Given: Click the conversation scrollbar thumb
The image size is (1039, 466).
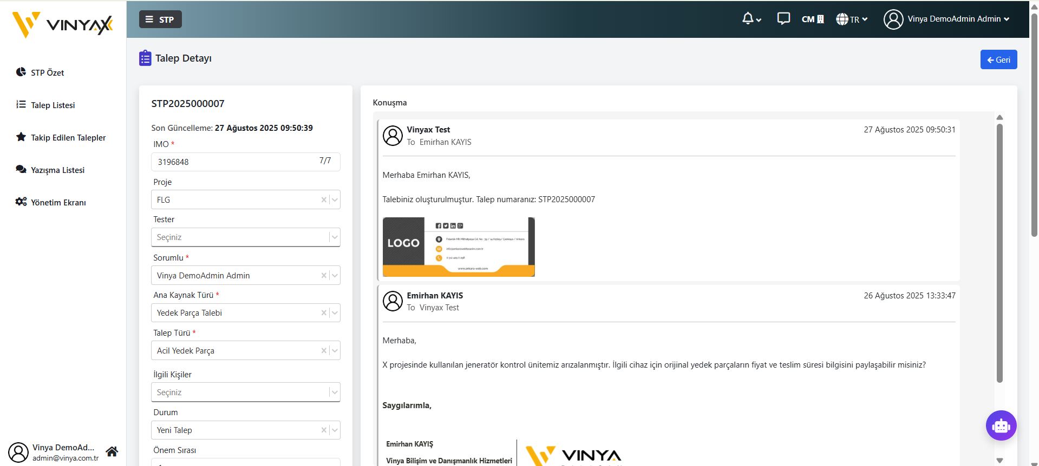Looking at the screenshot, I should click(x=999, y=253).
